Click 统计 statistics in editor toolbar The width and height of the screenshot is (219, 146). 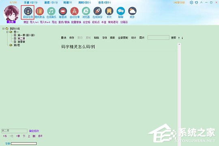[x=134, y=38]
